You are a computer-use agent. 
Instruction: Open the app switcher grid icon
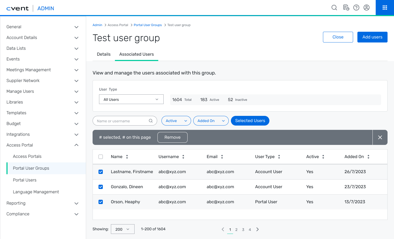(x=385, y=8)
